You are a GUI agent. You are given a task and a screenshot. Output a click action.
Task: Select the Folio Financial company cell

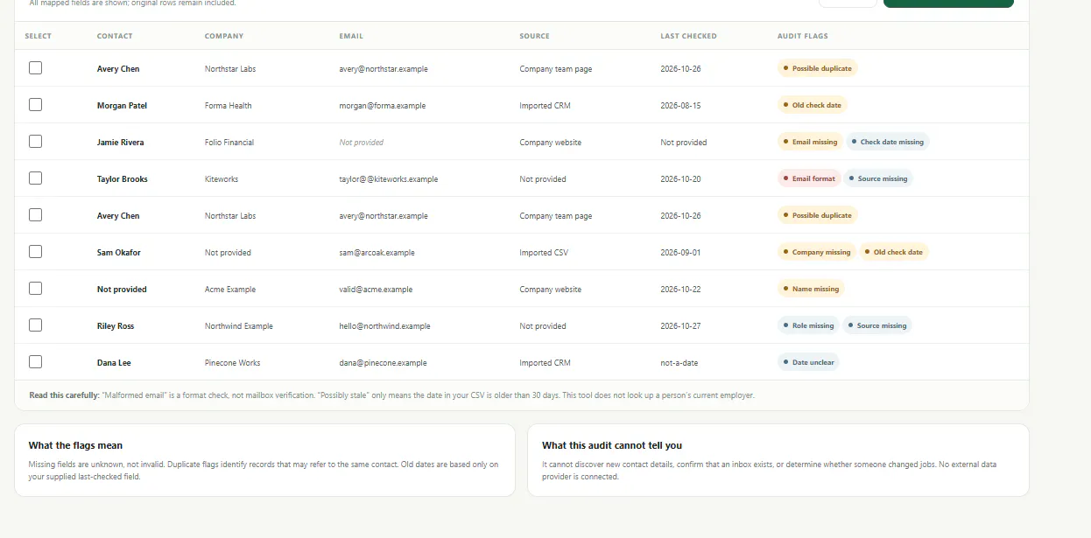pyautogui.click(x=229, y=143)
